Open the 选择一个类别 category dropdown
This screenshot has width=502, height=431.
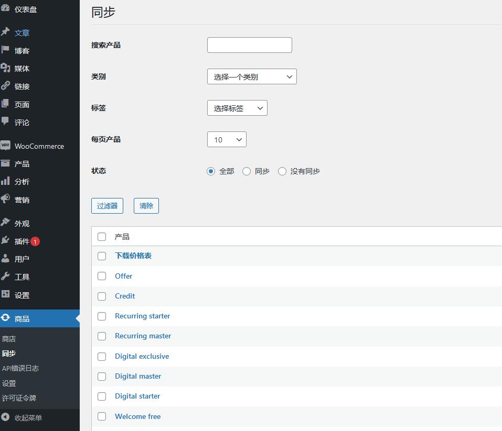tap(252, 76)
